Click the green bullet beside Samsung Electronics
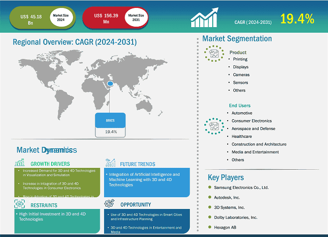The image size is (328, 237). click(210, 187)
